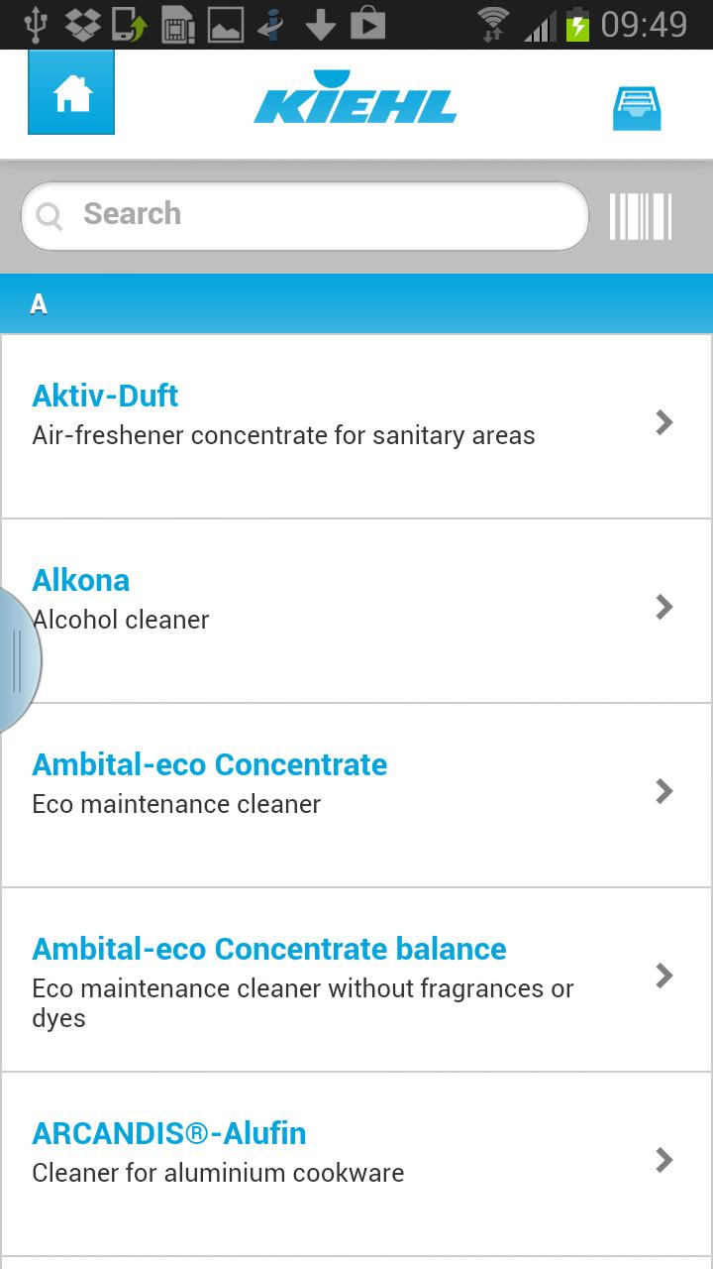
Task: Expand Ambital-eco Concentrate chevron arrow
Action: (664, 791)
